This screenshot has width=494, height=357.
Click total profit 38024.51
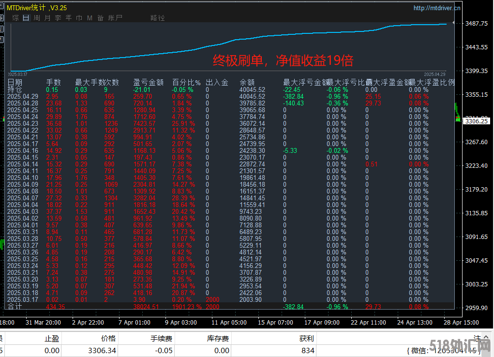click(x=146, y=307)
